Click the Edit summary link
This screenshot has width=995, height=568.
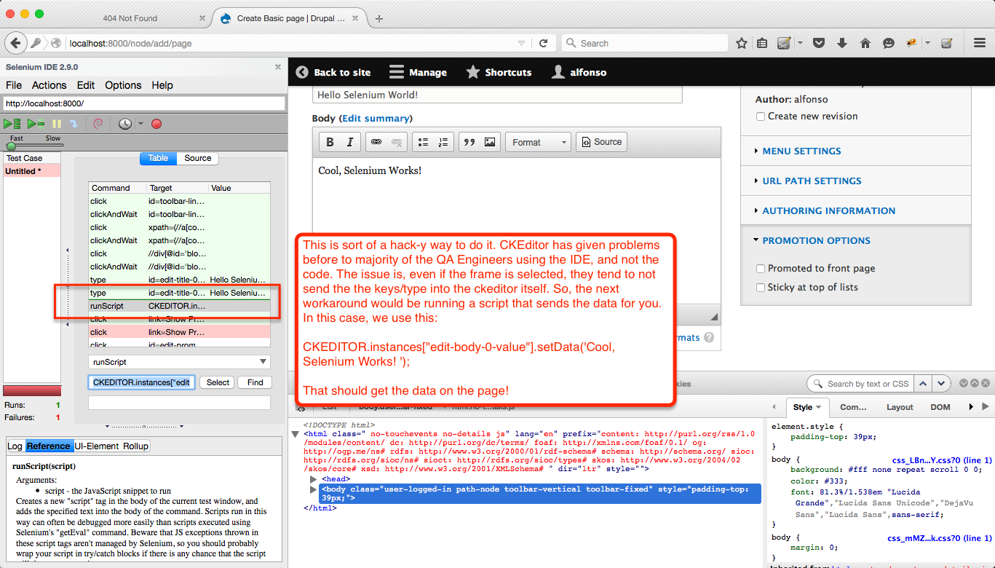[375, 118]
